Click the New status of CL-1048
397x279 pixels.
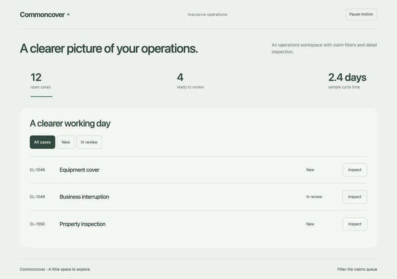pyautogui.click(x=310, y=170)
